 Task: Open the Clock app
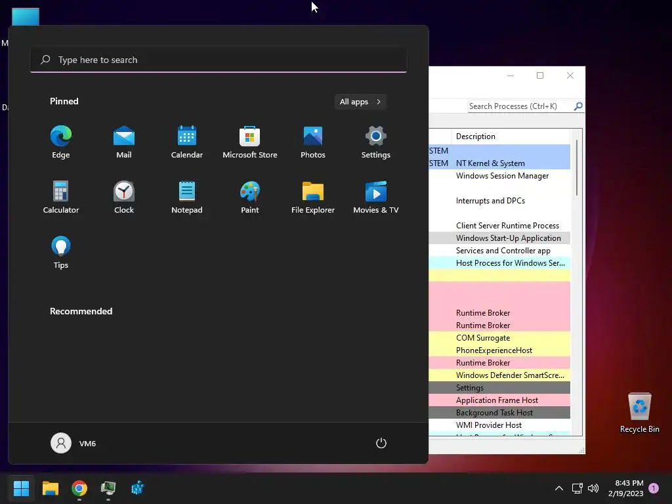tap(124, 197)
